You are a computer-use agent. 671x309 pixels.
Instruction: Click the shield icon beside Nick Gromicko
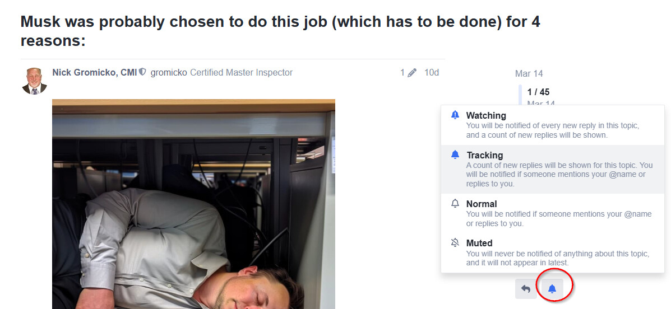pos(142,72)
